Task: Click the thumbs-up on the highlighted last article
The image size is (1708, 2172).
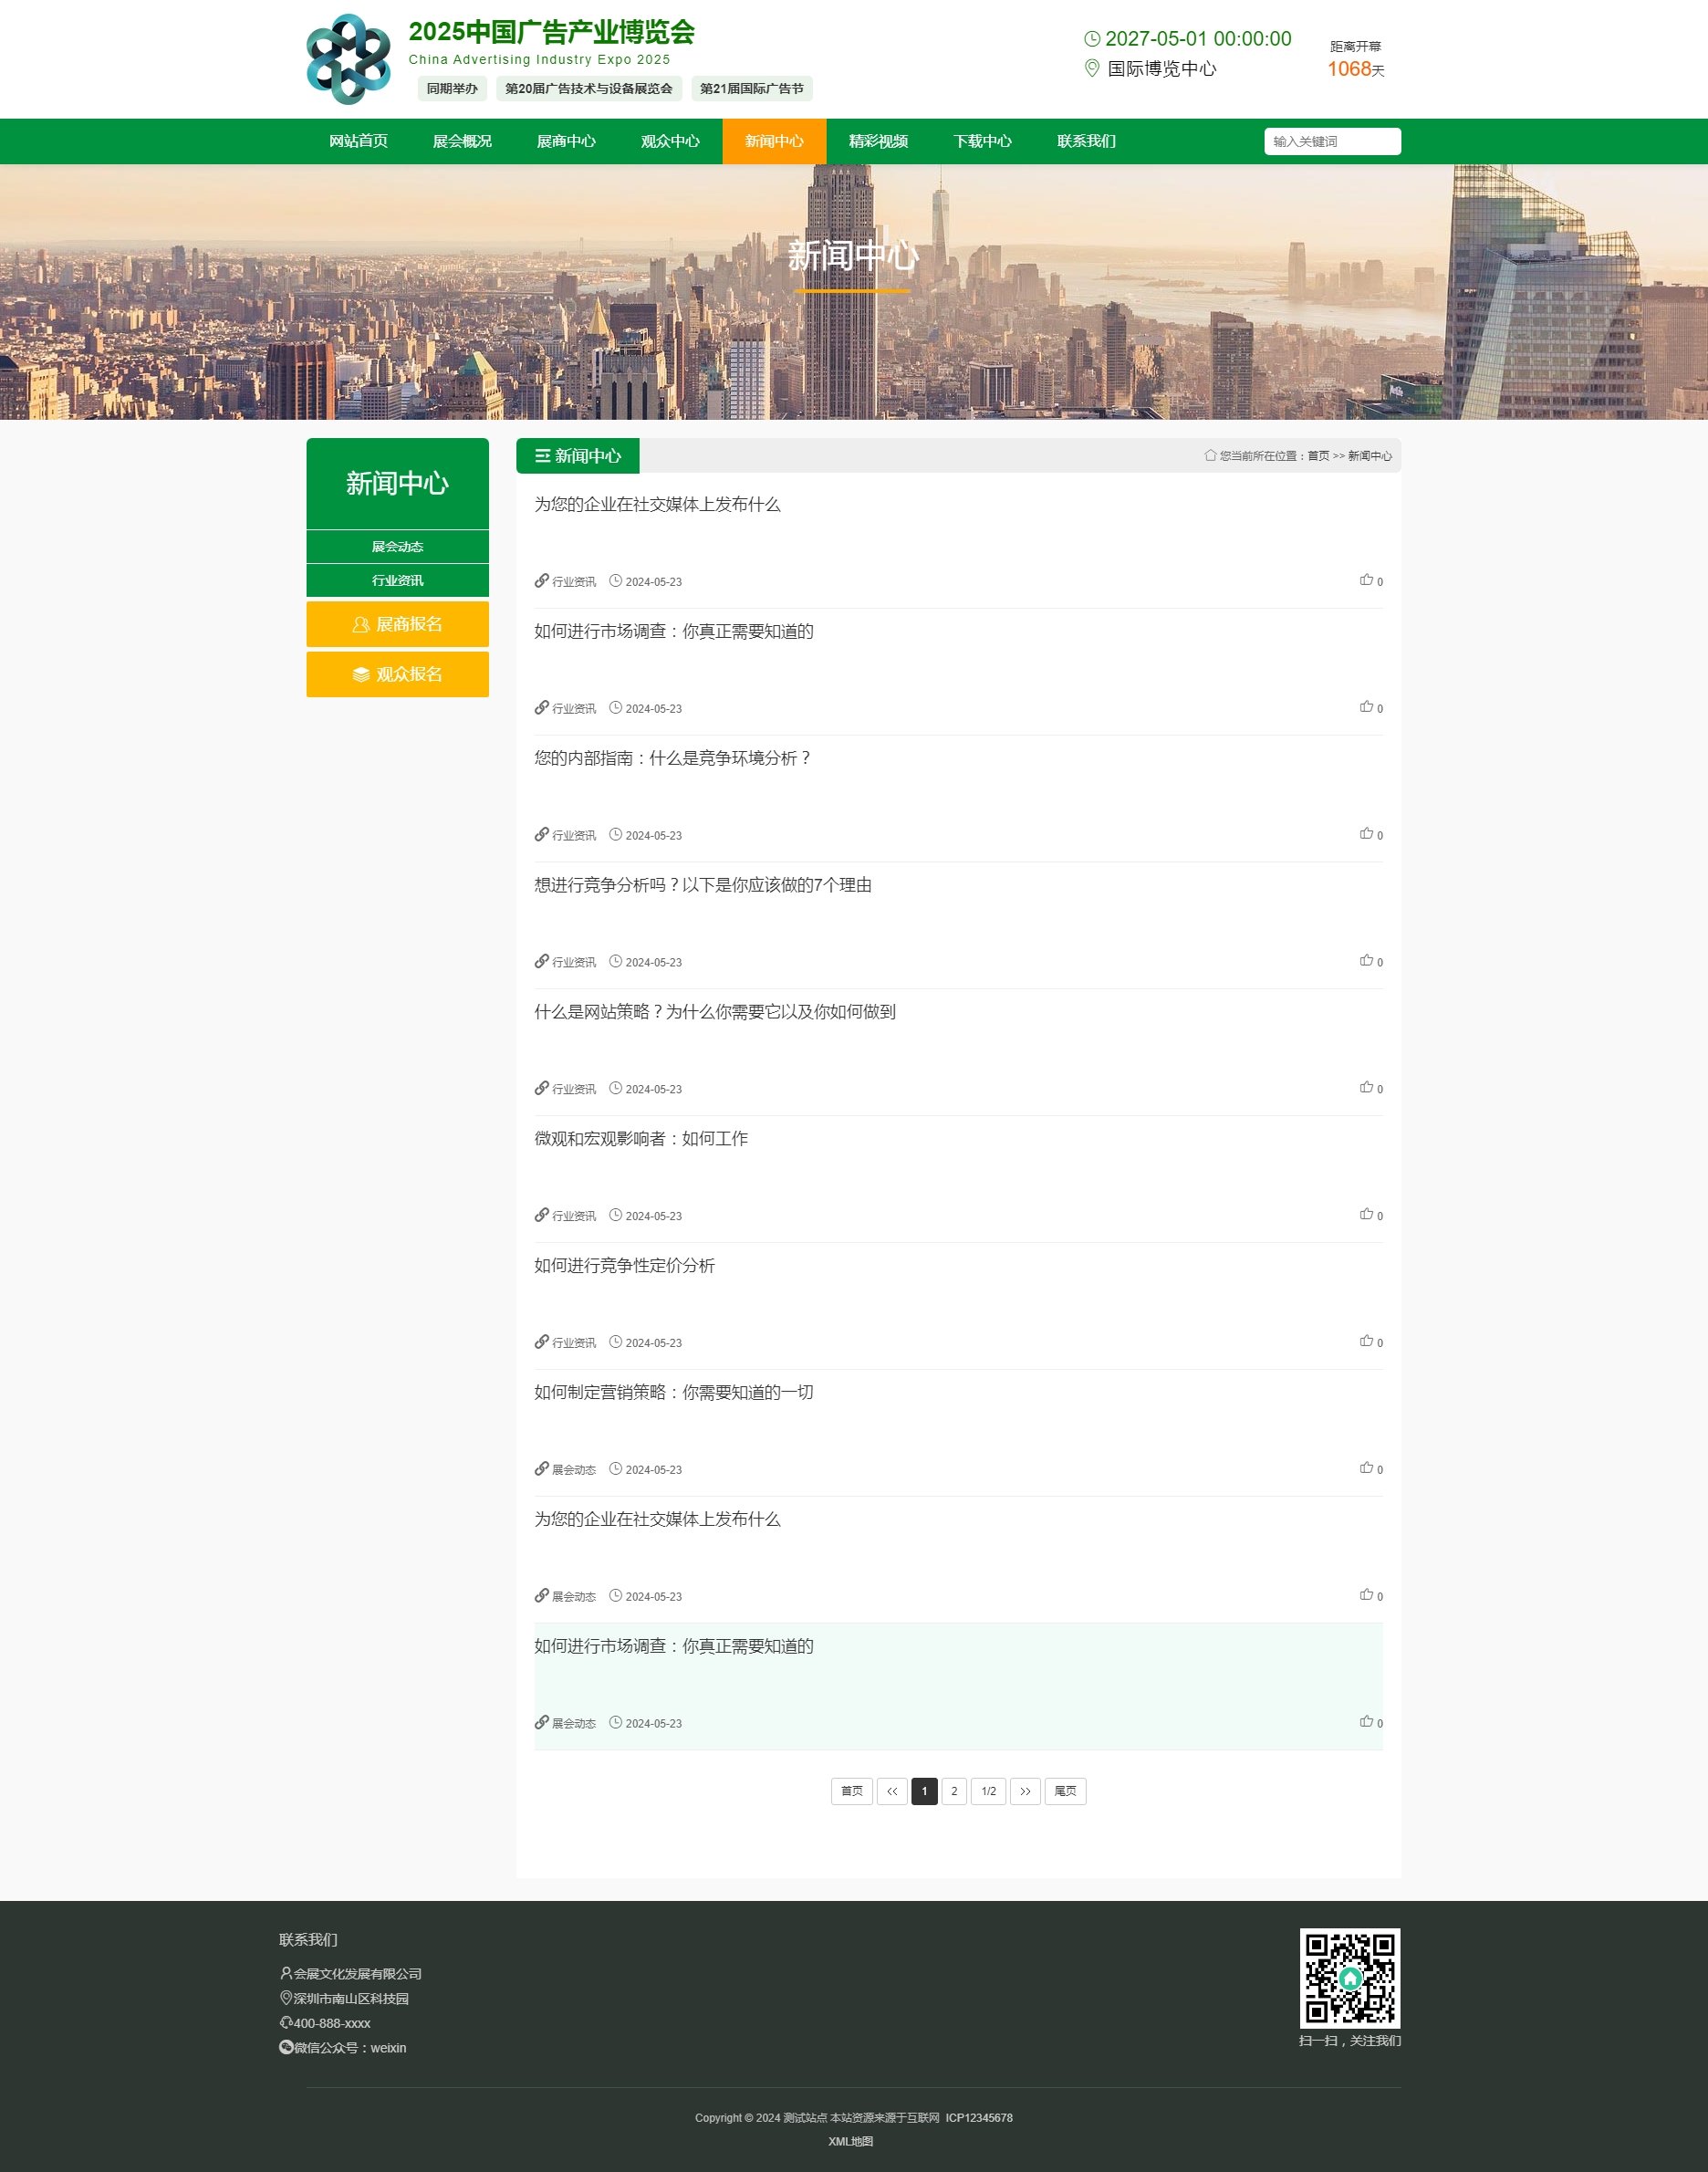Action: (x=1365, y=1721)
